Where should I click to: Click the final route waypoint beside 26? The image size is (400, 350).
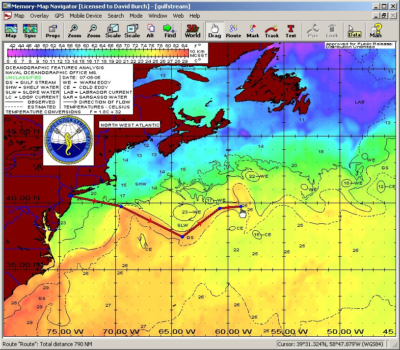pyautogui.click(x=240, y=206)
